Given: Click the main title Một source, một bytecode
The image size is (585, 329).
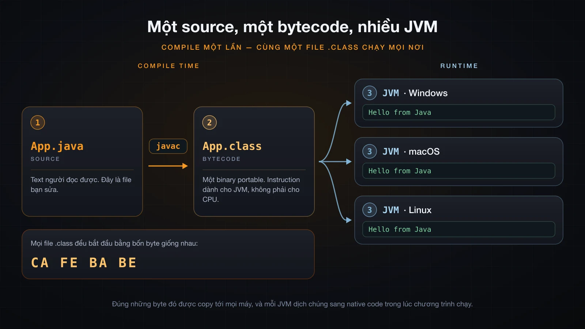Looking at the screenshot, I should point(292,27).
